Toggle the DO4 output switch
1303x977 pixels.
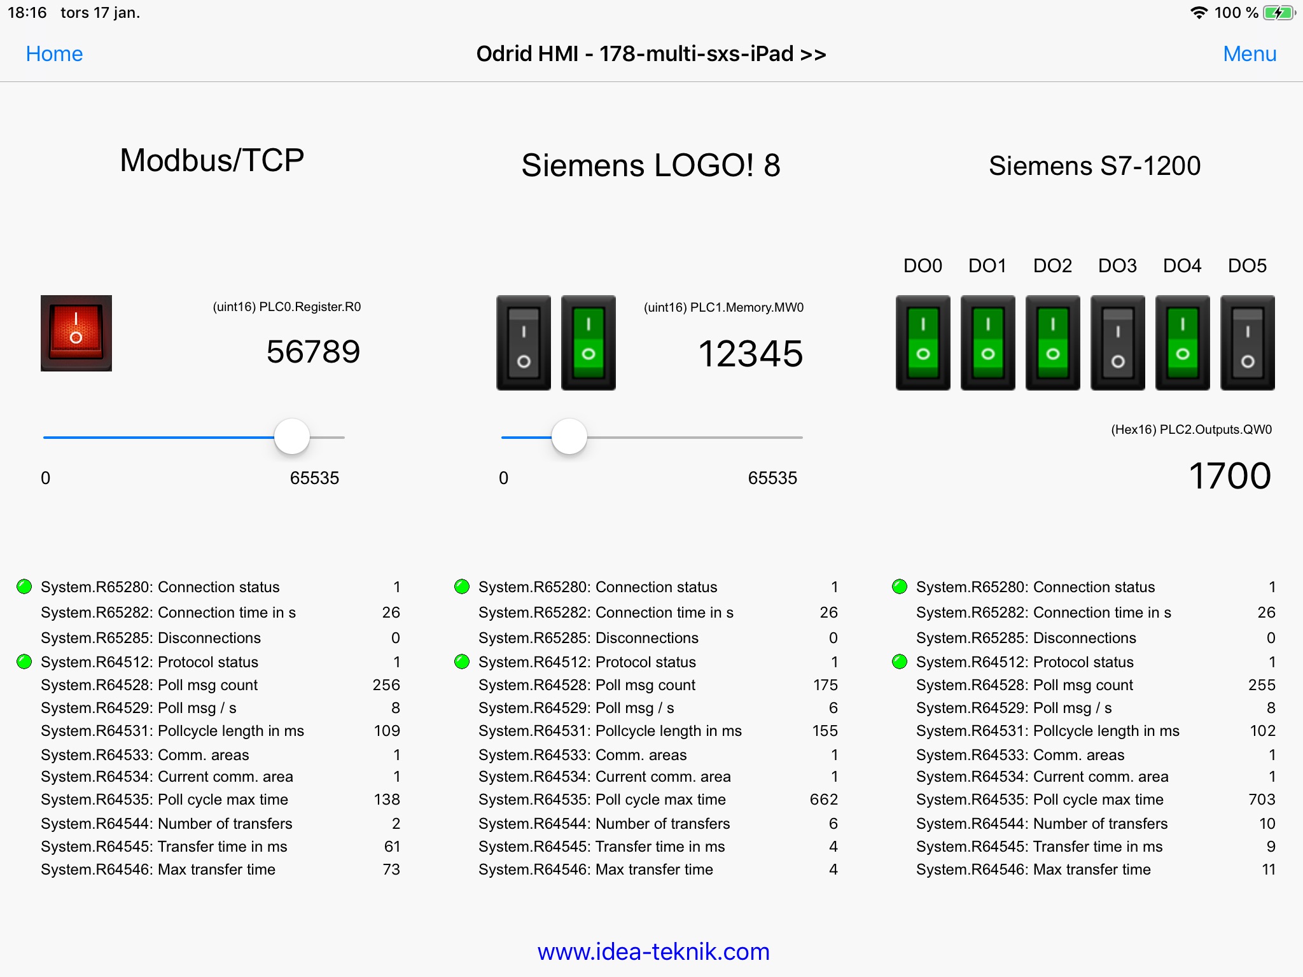pyautogui.click(x=1183, y=343)
